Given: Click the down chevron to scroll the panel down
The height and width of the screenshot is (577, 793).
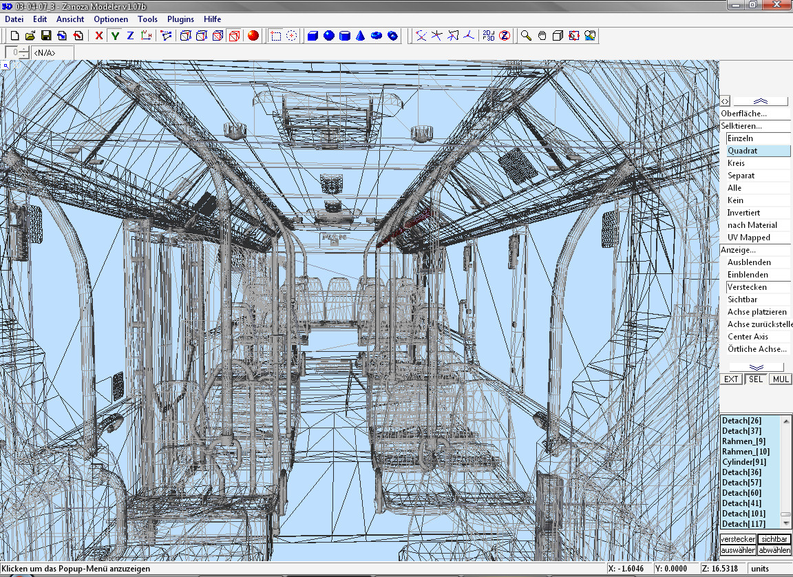Looking at the screenshot, I should pos(757,367).
